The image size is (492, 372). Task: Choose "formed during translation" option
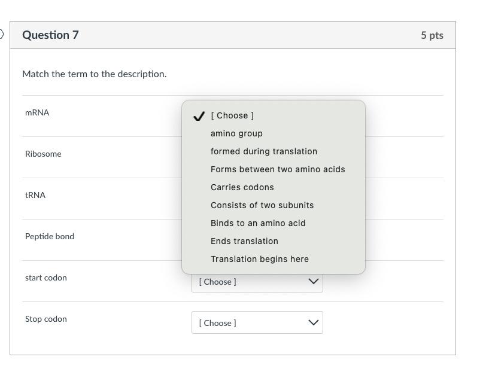click(x=274, y=151)
